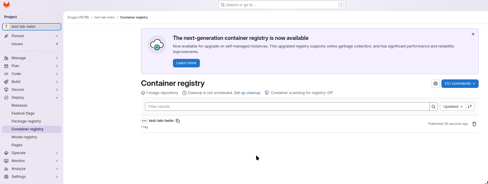Image resolution: width=488 pixels, height=184 pixels.
Task: Open Model registry in sidebar
Action: pos(32,137)
